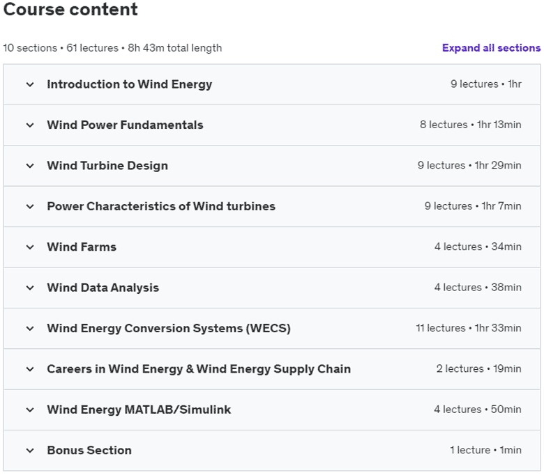
Task: Expand chevron beside Wind Energy Conversion Systems
Action: pyautogui.click(x=30, y=329)
